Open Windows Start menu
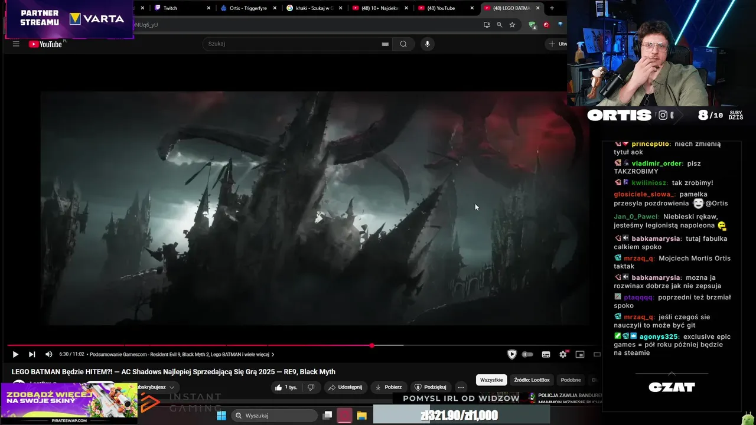Screen dimensions: 756x425 (x=221, y=416)
